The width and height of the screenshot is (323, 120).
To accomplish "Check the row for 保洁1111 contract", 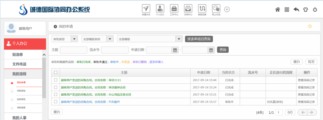I will tap(56, 80).
